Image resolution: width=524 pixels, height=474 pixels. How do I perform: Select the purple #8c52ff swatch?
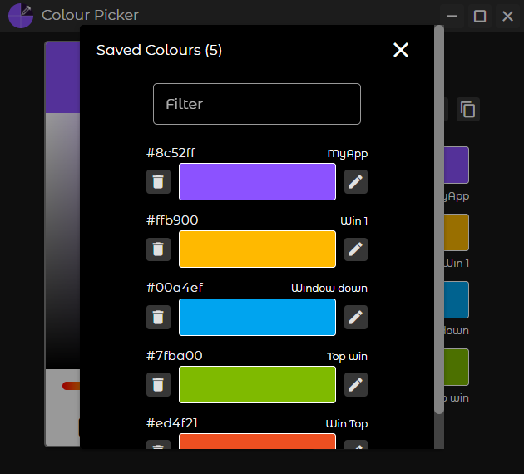257,182
